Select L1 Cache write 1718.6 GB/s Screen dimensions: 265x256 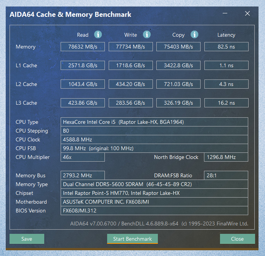pos(131,65)
